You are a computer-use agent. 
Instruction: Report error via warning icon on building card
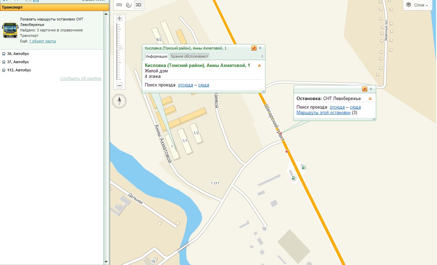(x=259, y=65)
